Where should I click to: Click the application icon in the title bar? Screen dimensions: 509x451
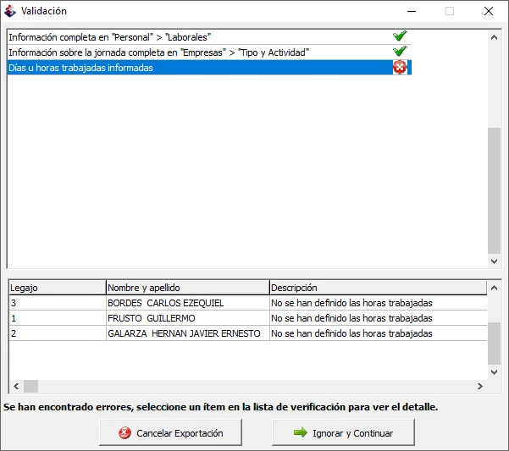click(x=9, y=11)
